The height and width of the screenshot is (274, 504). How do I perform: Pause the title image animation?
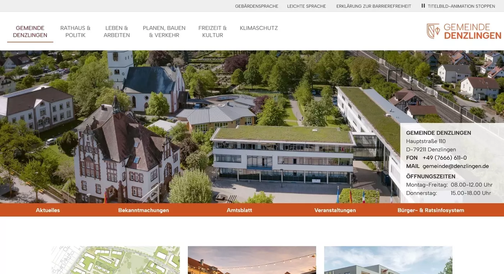(x=458, y=6)
